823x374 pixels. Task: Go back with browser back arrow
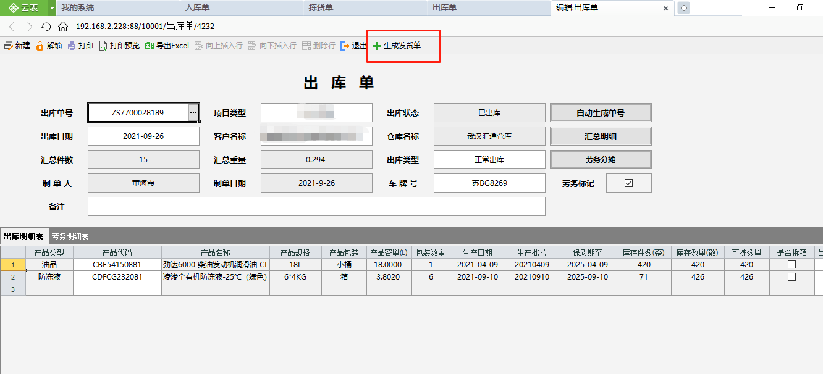[x=12, y=27]
